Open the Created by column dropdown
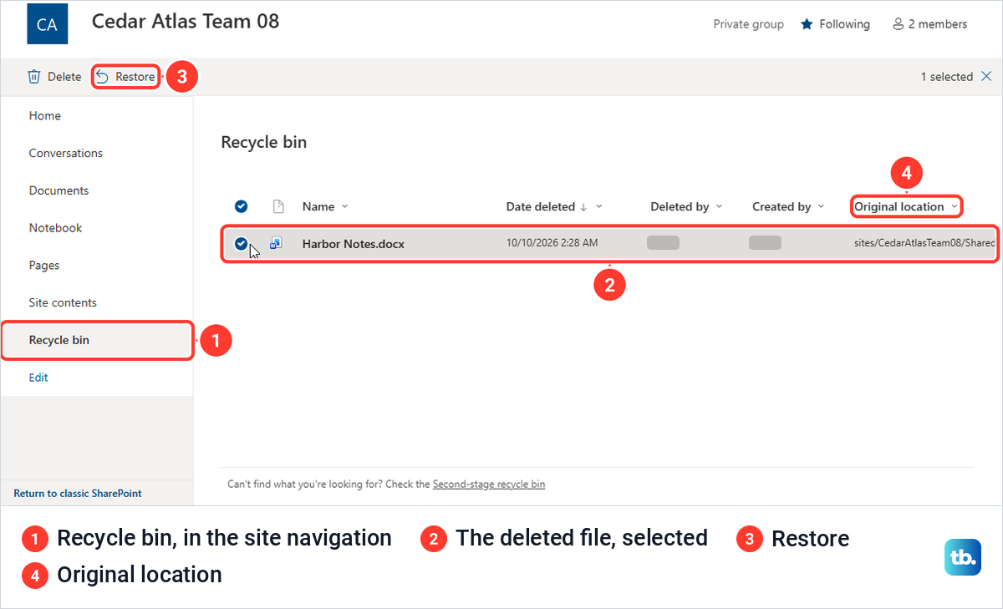Viewport: 1003px width, 609px height. click(821, 206)
